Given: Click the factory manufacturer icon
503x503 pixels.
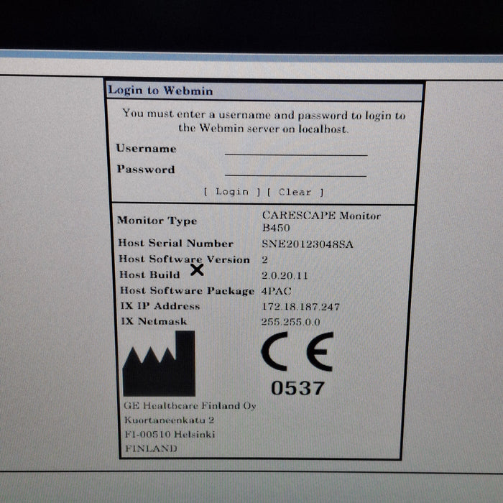Looking at the screenshot, I should [159, 369].
